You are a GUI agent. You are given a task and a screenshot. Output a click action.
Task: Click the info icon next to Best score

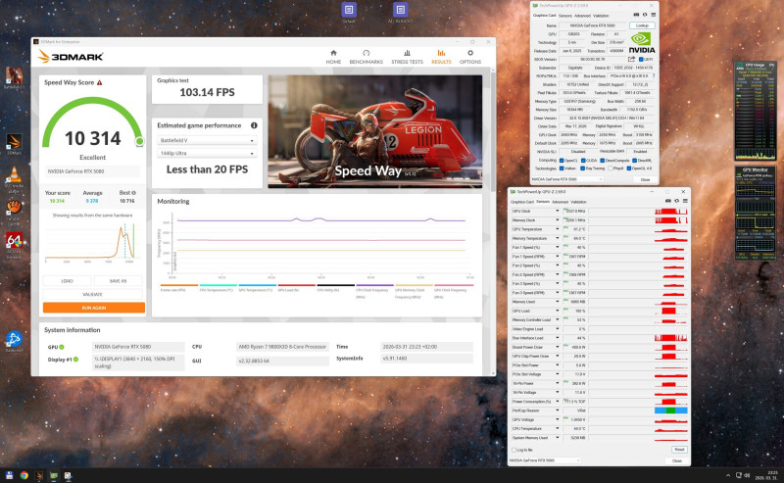(133, 192)
